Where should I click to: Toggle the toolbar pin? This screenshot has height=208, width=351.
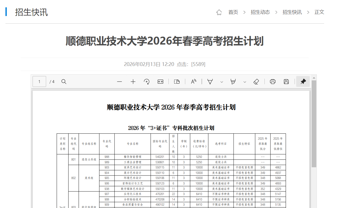coord(303,81)
